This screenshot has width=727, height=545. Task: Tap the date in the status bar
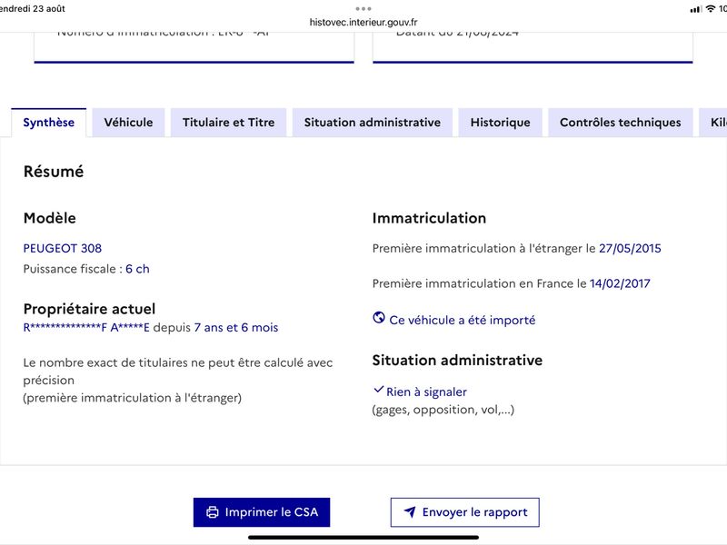point(33,8)
